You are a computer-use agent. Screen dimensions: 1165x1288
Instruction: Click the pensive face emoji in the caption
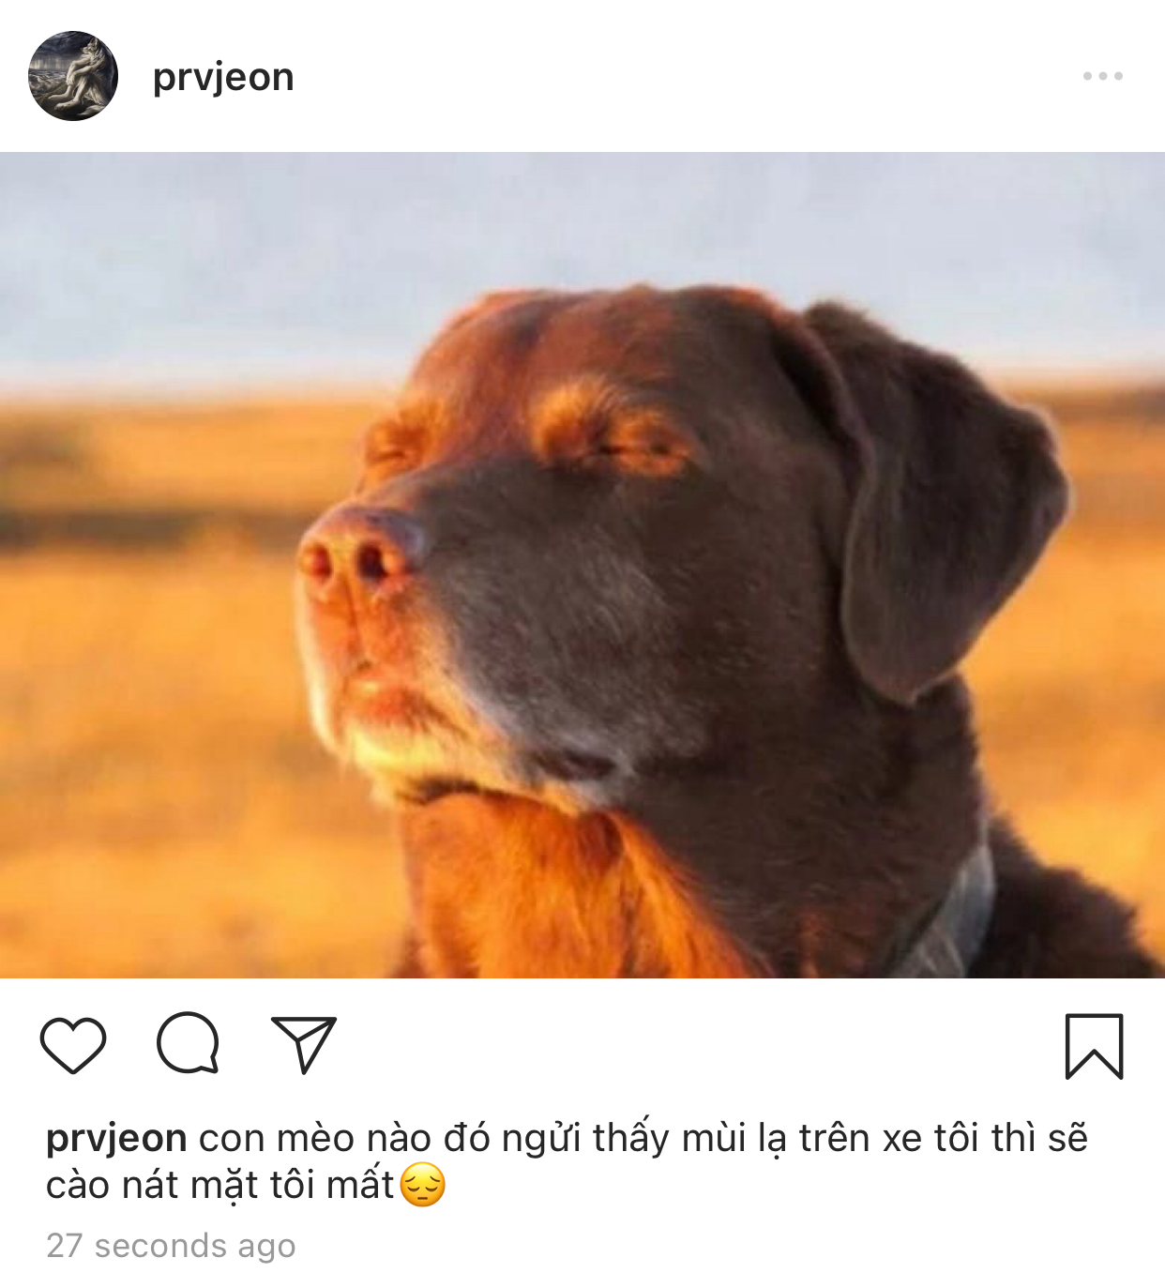423,1185
